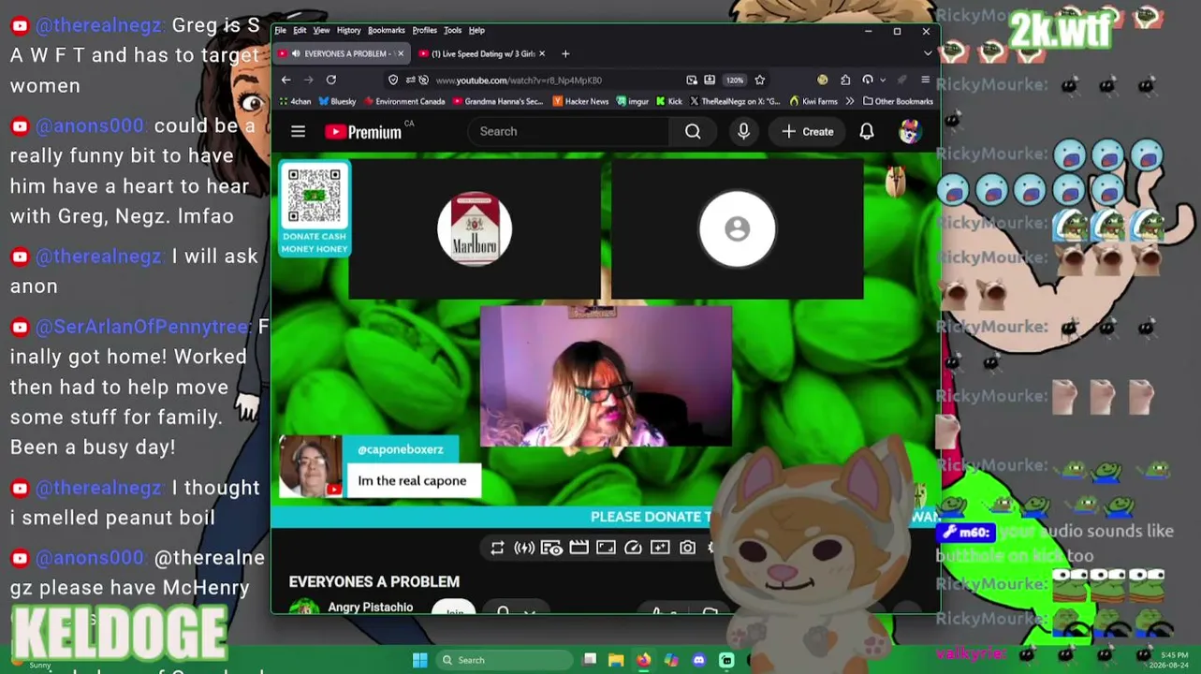Open the Kick bookmark
This screenshot has height=674, width=1201.
click(x=669, y=101)
